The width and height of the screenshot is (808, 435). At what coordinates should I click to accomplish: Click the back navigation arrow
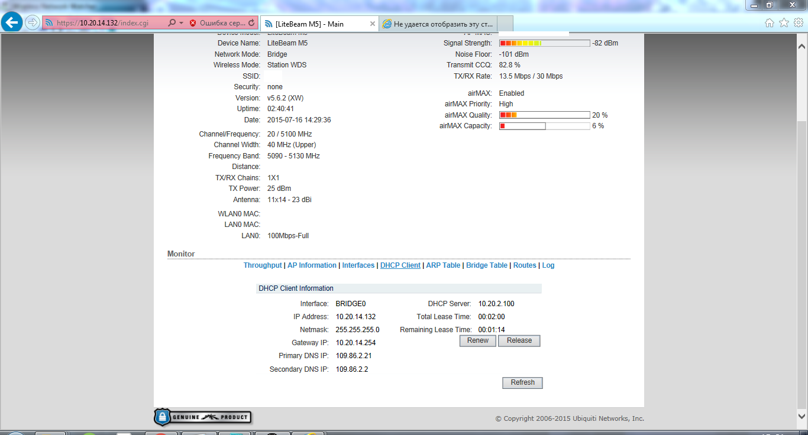(x=12, y=22)
